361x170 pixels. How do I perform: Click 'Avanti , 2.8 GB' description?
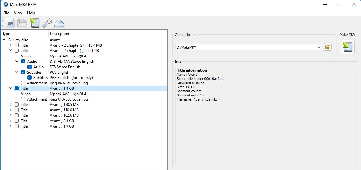click(62, 121)
